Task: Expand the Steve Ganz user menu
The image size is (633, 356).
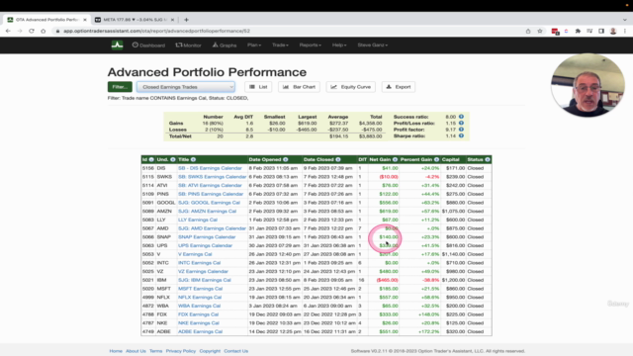Action: pos(372,45)
